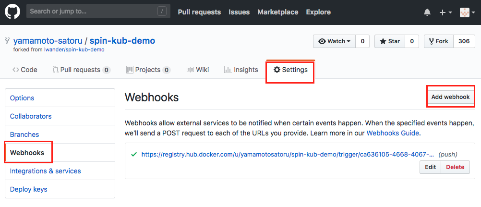
Task: Delete the Docker Hub webhook
Action: coord(455,167)
